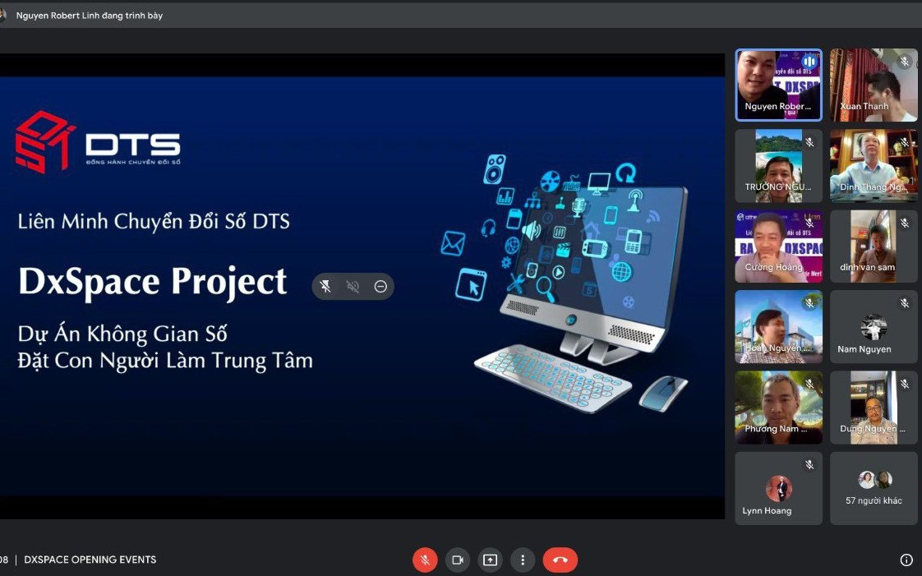Click muted mic icon on Dung Nguyen tile
Viewport: 922px width, 576px height.
(x=905, y=383)
